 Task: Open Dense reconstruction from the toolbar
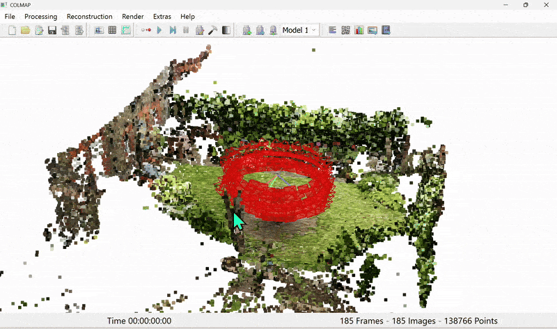pyautogui.click(x=226, y=31)
